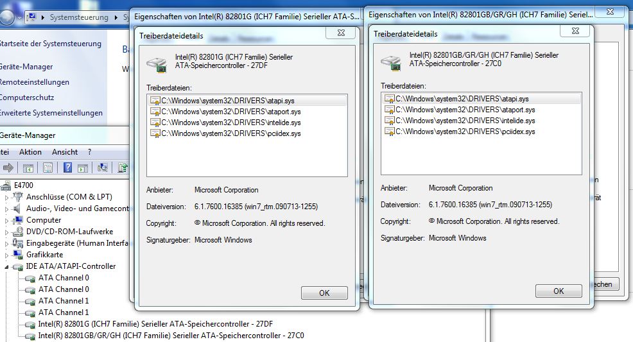Image resolution: width=633 pixels, height=342 pixels.
Task: Expand the Grafikkarte node
Action: coord(6,255)
